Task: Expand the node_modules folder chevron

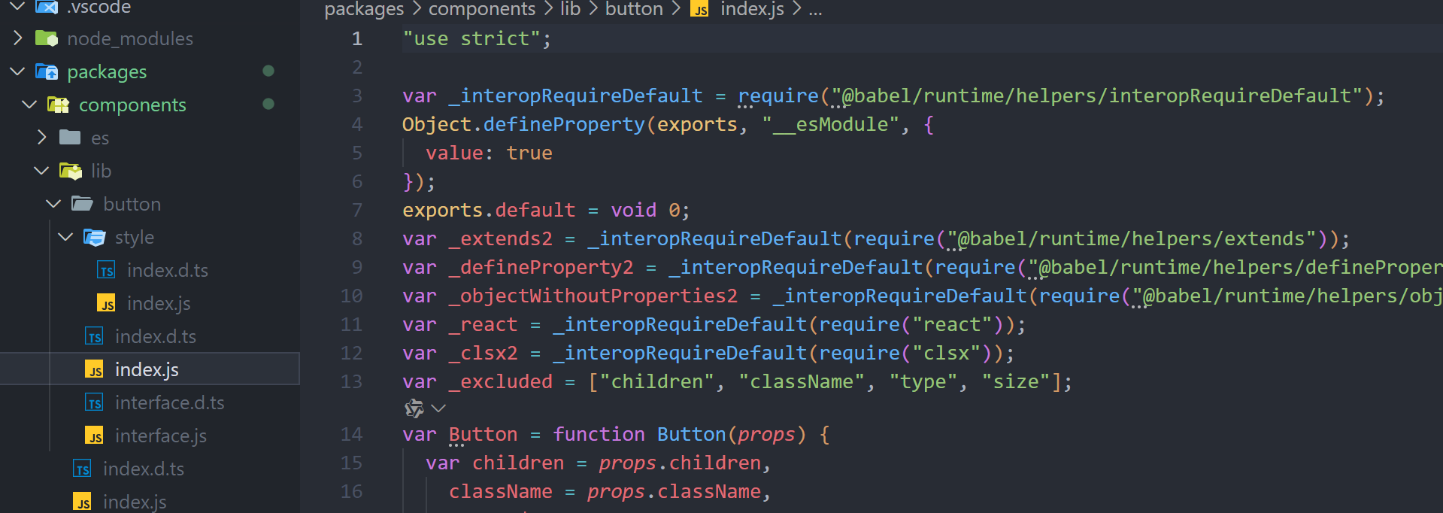Action: pos(17,38)
